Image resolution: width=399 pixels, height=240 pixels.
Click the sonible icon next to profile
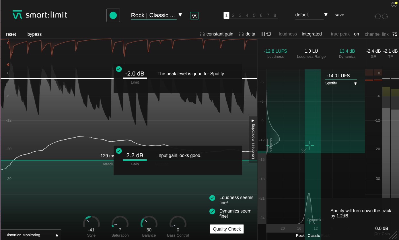(194, 16)
